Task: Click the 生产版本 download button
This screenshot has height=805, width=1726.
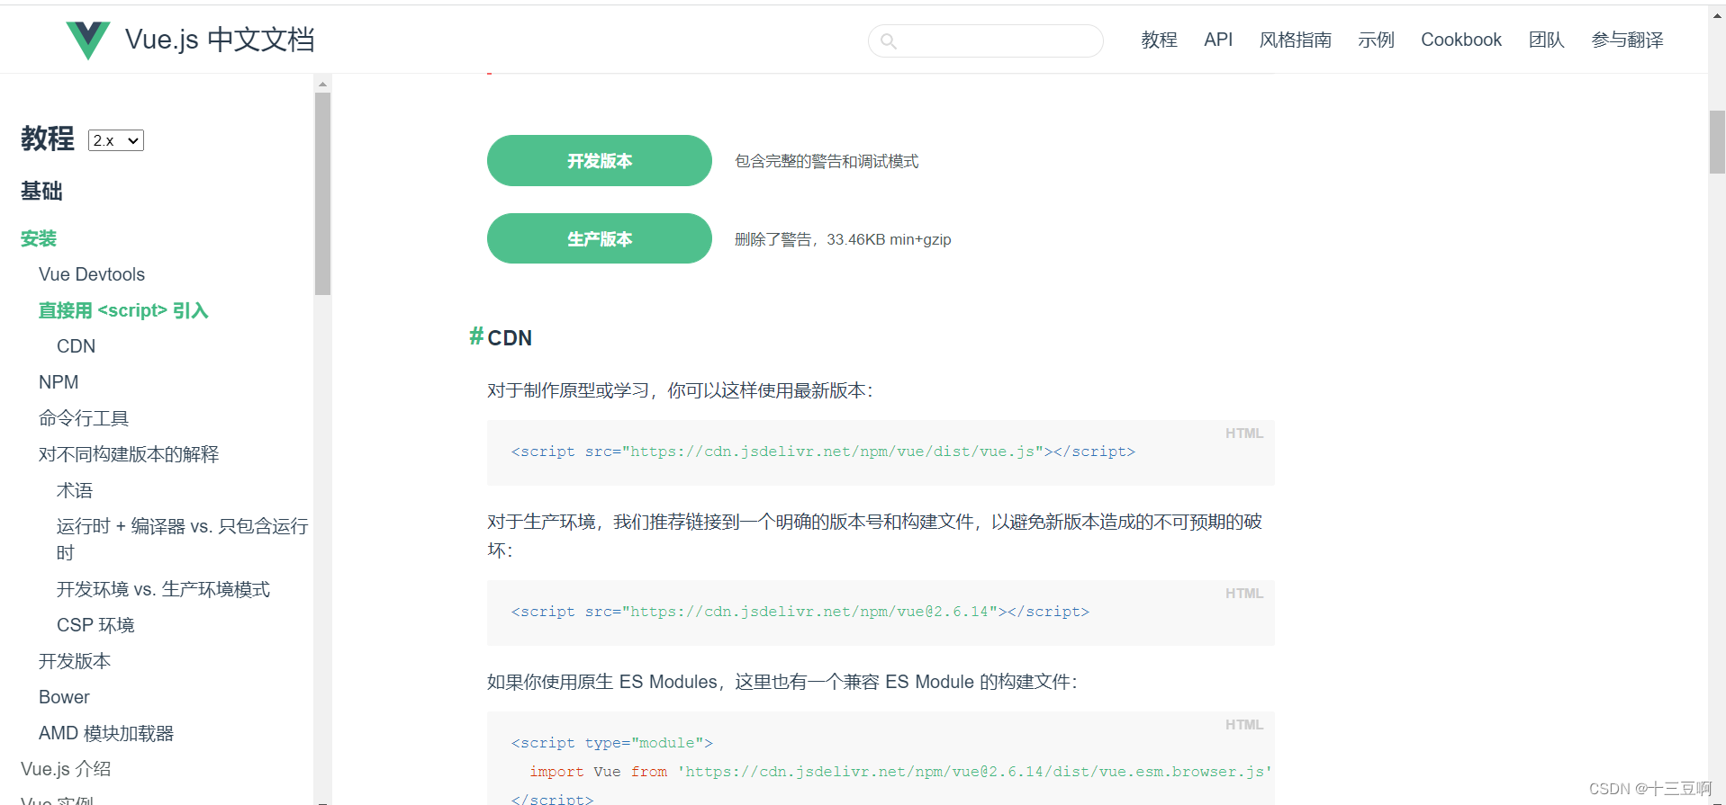Action: (600, 238)
